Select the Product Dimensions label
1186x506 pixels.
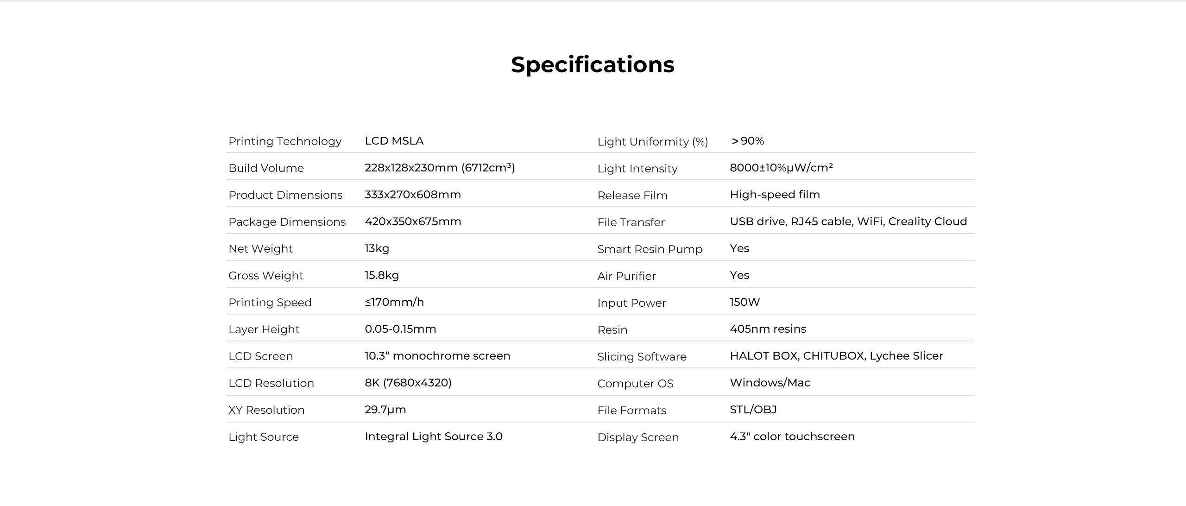285,195
